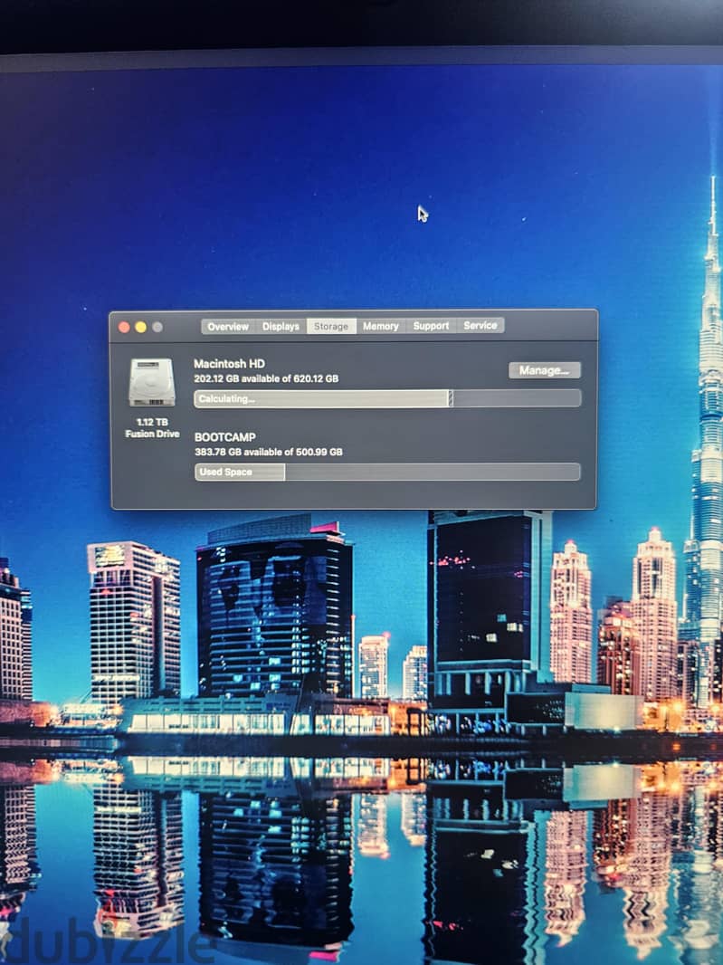The image size is (723, 965).
Task: Click the Fusion Drive disk icon
Action: (x=152, y=382)
